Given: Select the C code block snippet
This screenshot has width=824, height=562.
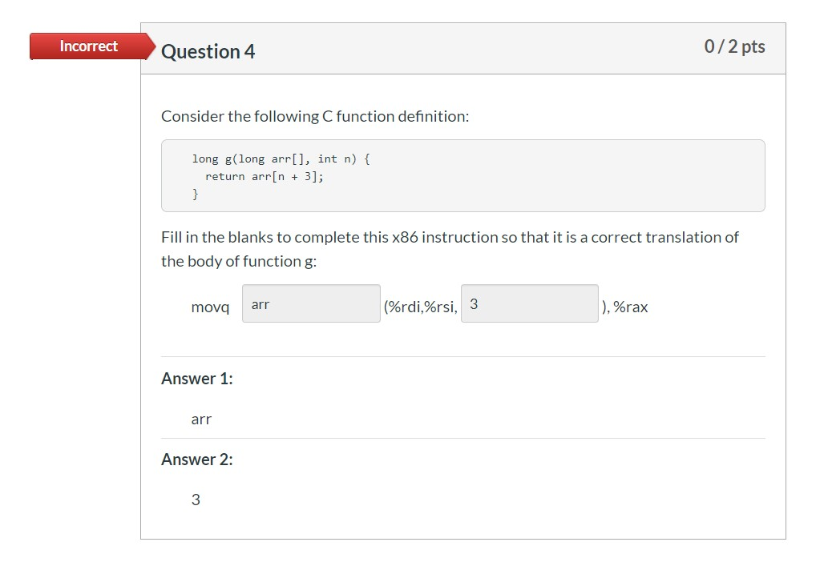Looking at the screenshot, I should point(462,175).
